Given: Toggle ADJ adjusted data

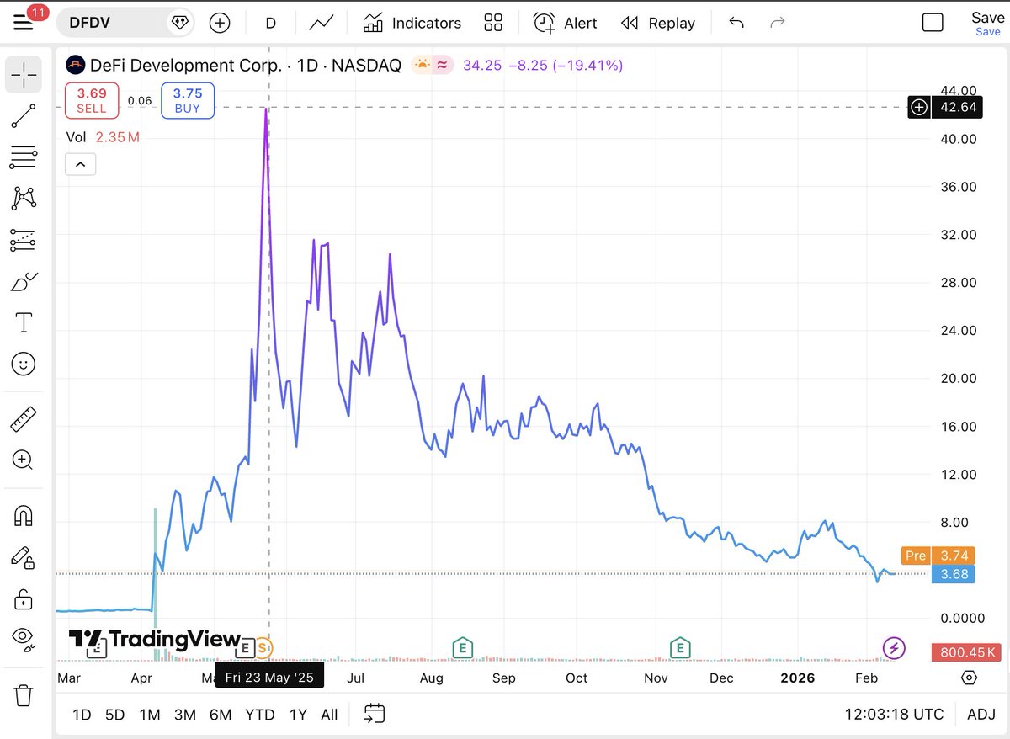Looking at the screenshot, I should pyautogui.click(x=981, y=715).
